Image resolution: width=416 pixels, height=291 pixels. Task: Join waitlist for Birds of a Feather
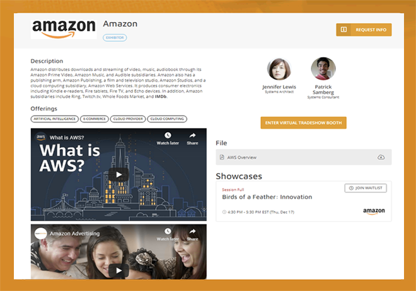pyautogui.click(x=366, y=188)
